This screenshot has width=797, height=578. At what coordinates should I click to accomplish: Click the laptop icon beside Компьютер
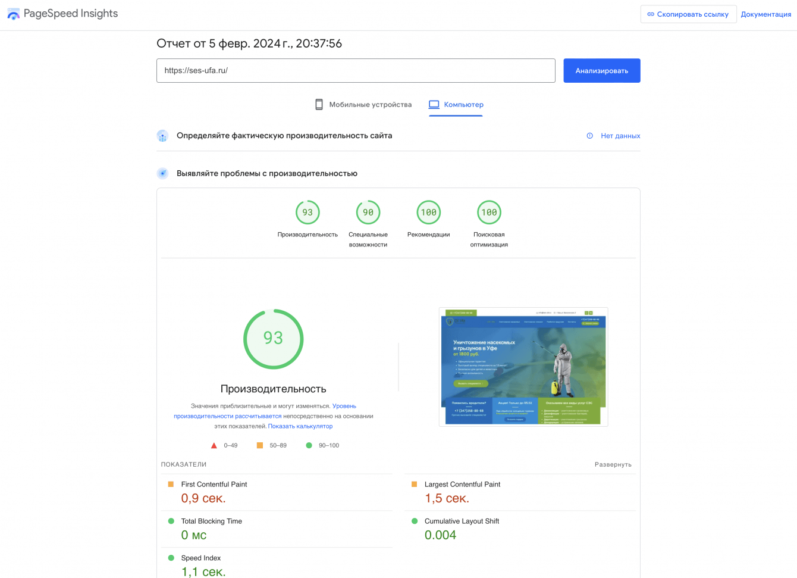434,104
